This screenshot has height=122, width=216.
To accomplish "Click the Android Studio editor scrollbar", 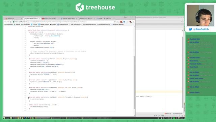I will (183, 72).
